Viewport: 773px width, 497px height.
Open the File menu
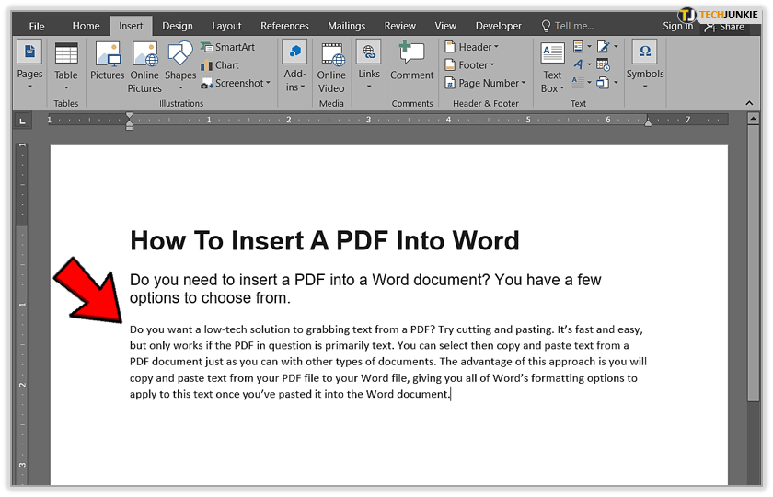(37, 26)
